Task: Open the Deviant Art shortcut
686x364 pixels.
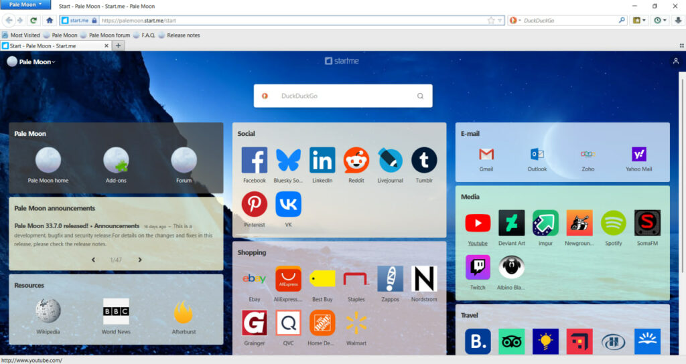Action: click(x=511, y=223)
